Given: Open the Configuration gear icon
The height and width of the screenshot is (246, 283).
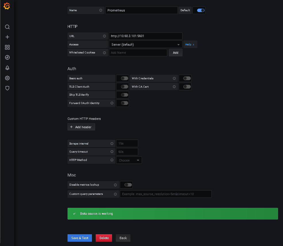Looking at the screenshot, I should coord(7,78).
